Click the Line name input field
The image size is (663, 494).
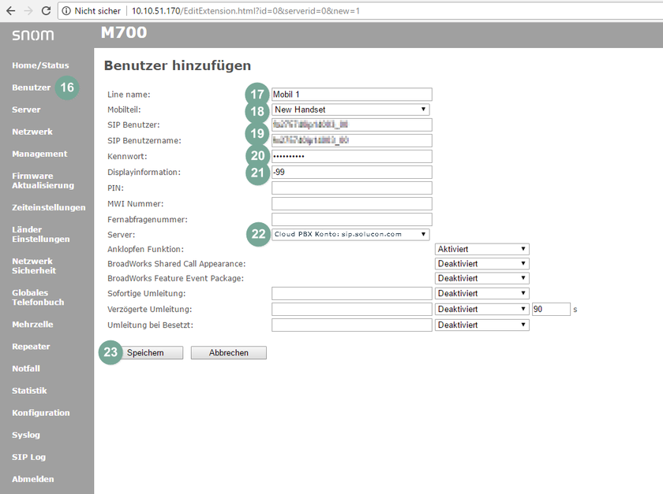pos(352,95)
